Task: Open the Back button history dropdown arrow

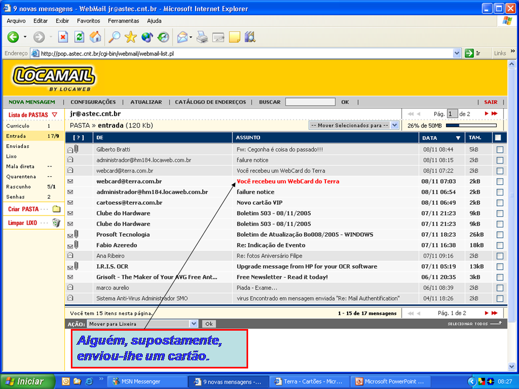Action: pos(25,37)
